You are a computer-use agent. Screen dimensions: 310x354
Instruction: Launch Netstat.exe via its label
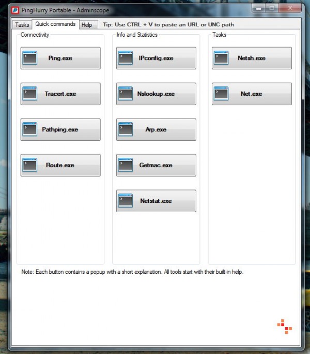[x=156, y=201]
